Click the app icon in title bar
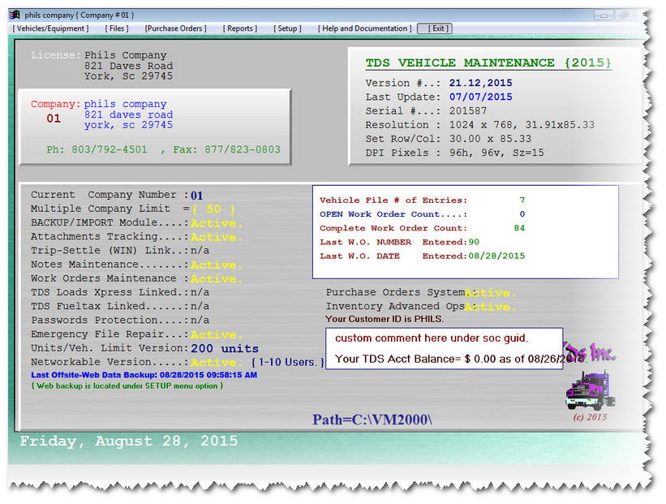The image size is (666, 504). point(15,15)
